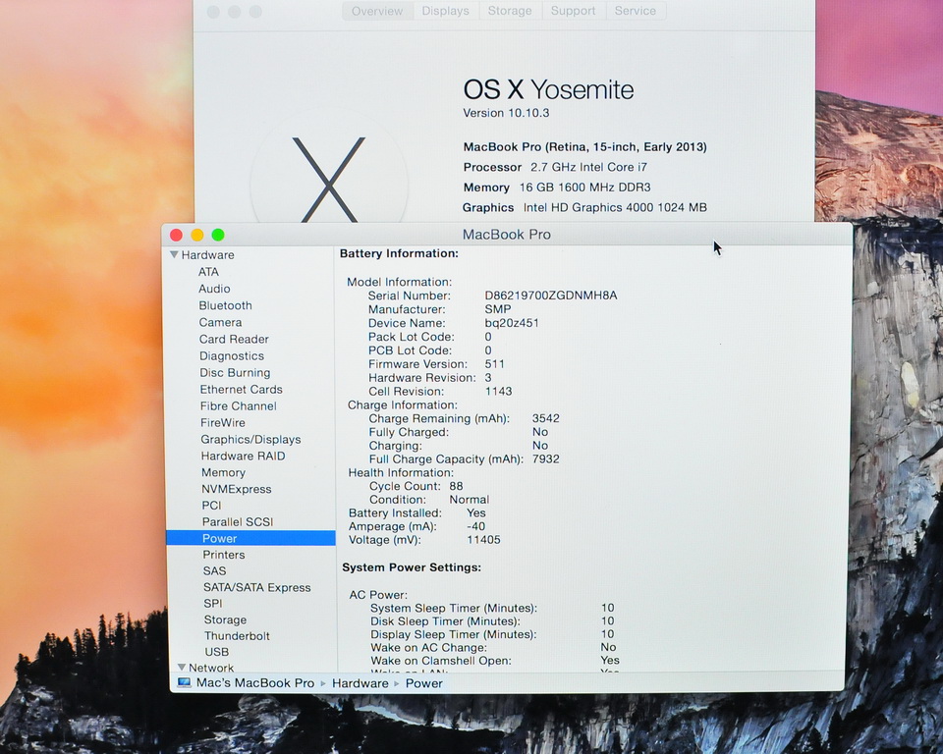Image resolution: width=943 pixels, height=754 pixels.
Task: Select Audio in the sidebar
Action: click(x=215, y=289)
